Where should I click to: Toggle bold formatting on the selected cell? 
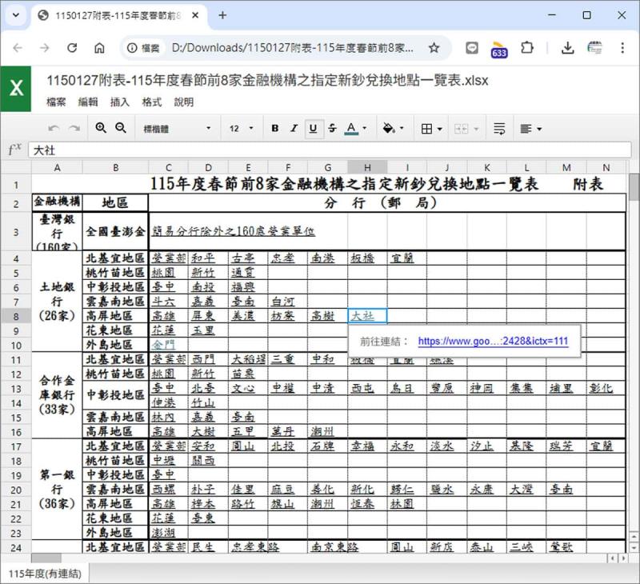[274, 128]
